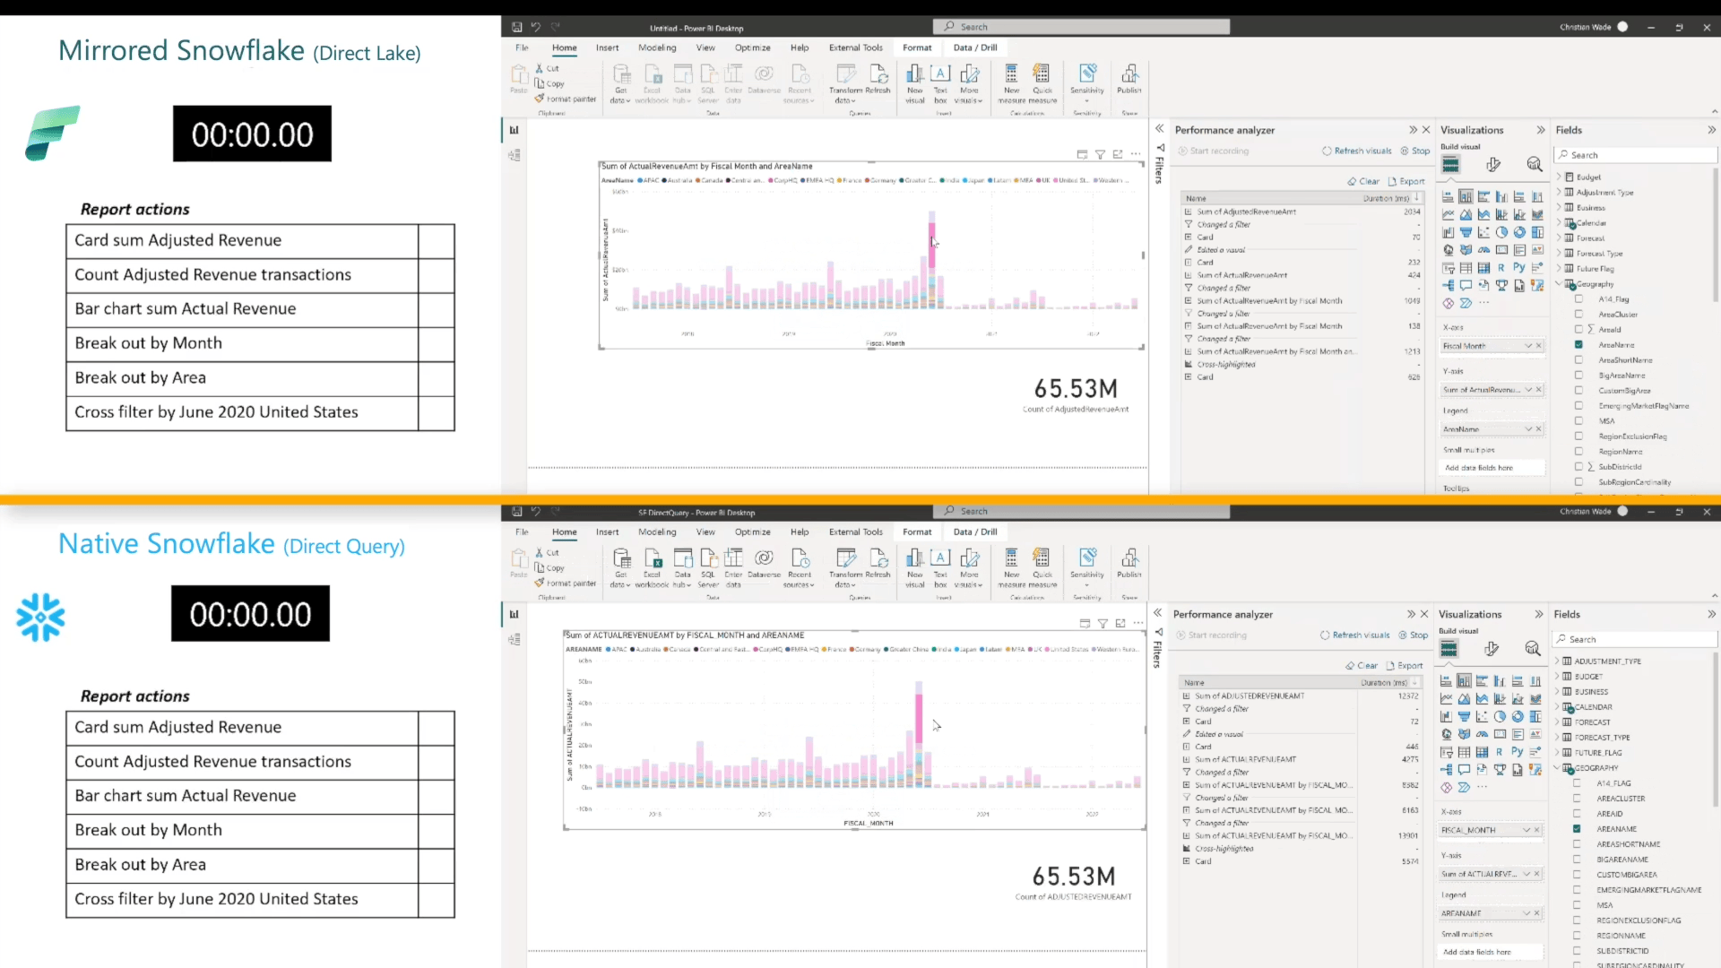This screenshot has width=1721, height=968.
Task: Collapse GEOGRAPHY table in bottom Fields pane
Action: click(1557, 767)
